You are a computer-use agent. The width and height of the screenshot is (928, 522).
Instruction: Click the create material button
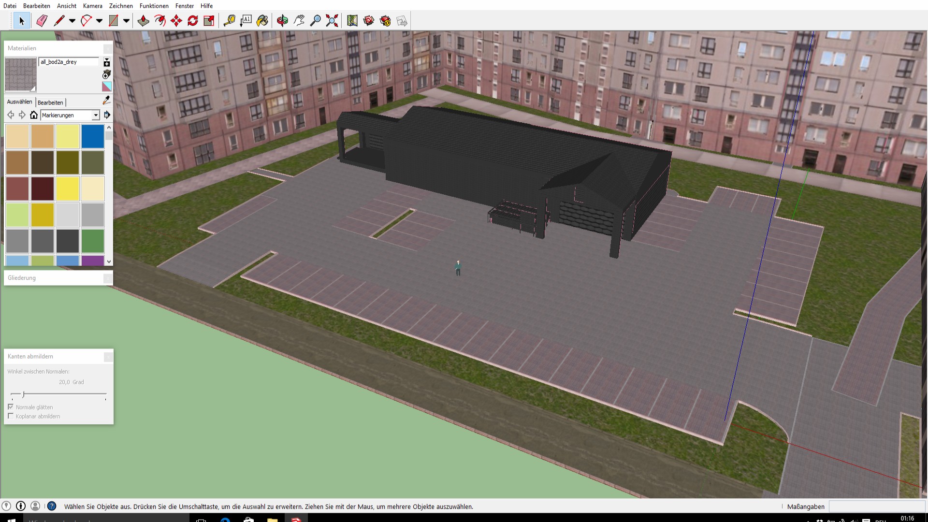tap(107, 74)
